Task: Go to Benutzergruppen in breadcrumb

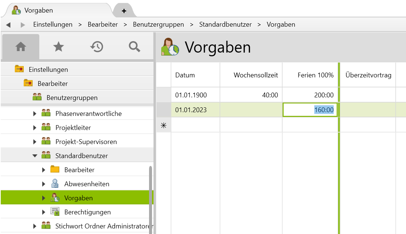Action: (158, 25)
